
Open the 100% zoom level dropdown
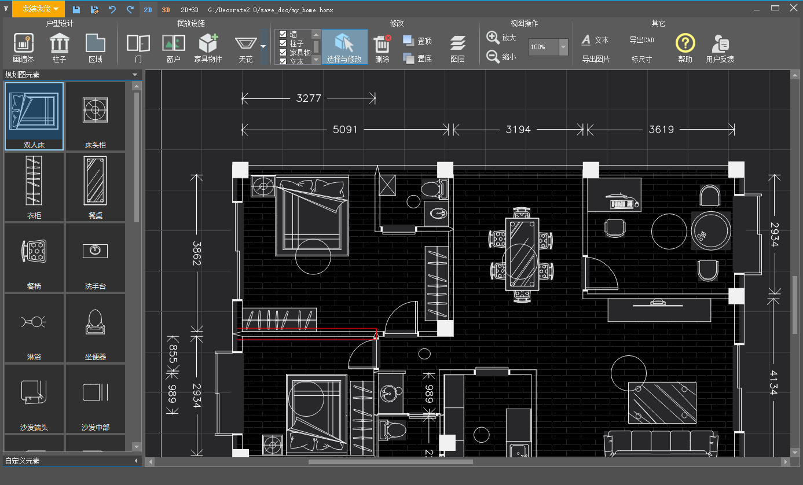[x=564, y=47]
